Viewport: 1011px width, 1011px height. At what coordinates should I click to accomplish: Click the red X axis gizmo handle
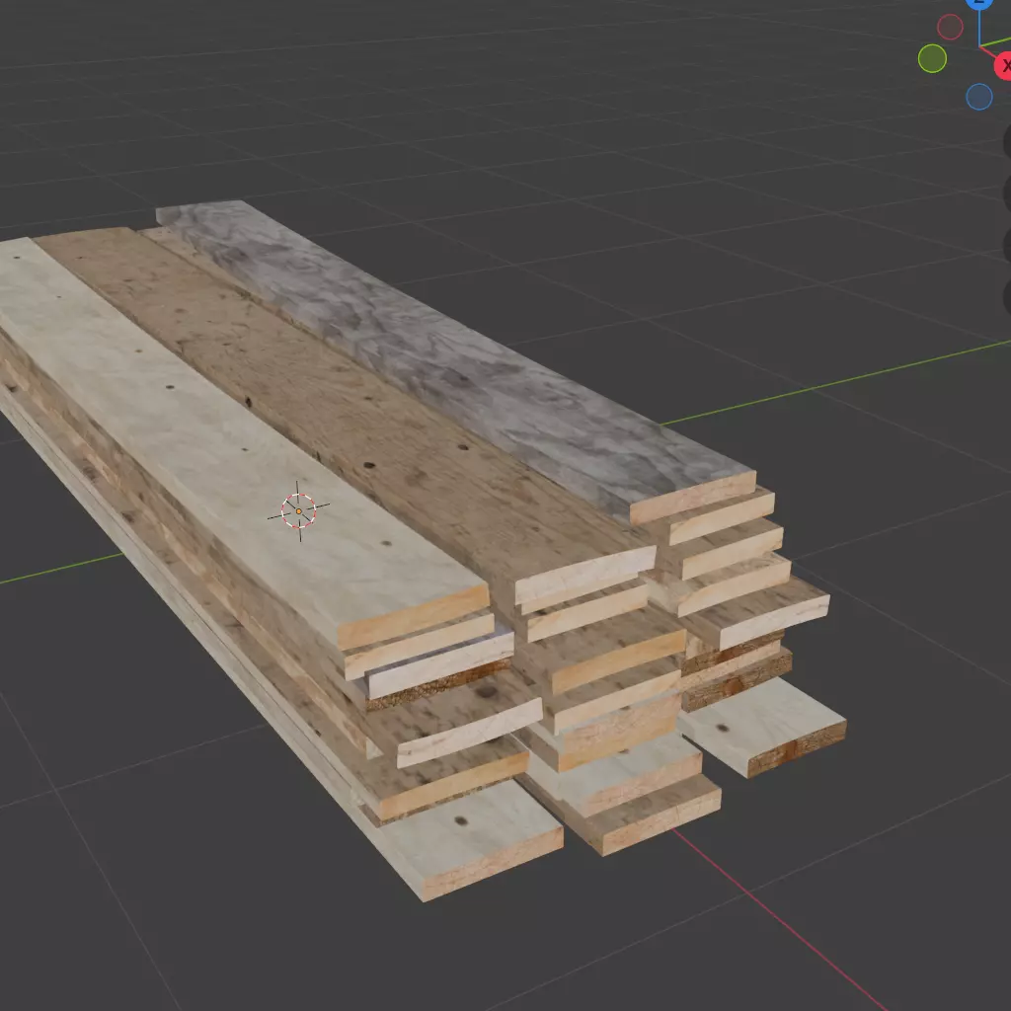[x=1004, y=66]
